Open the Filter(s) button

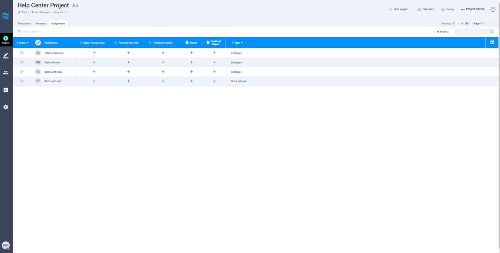point(442,32)
